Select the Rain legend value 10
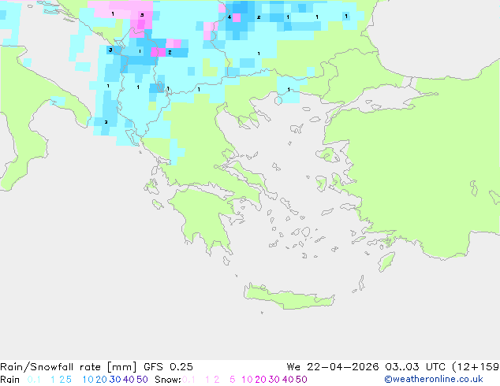500x386 pixels. pos(88,380)
